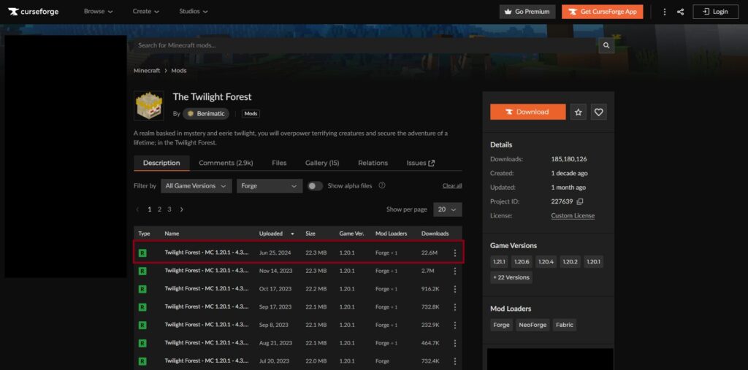Open the header three-dot more menu

point(664,12)
